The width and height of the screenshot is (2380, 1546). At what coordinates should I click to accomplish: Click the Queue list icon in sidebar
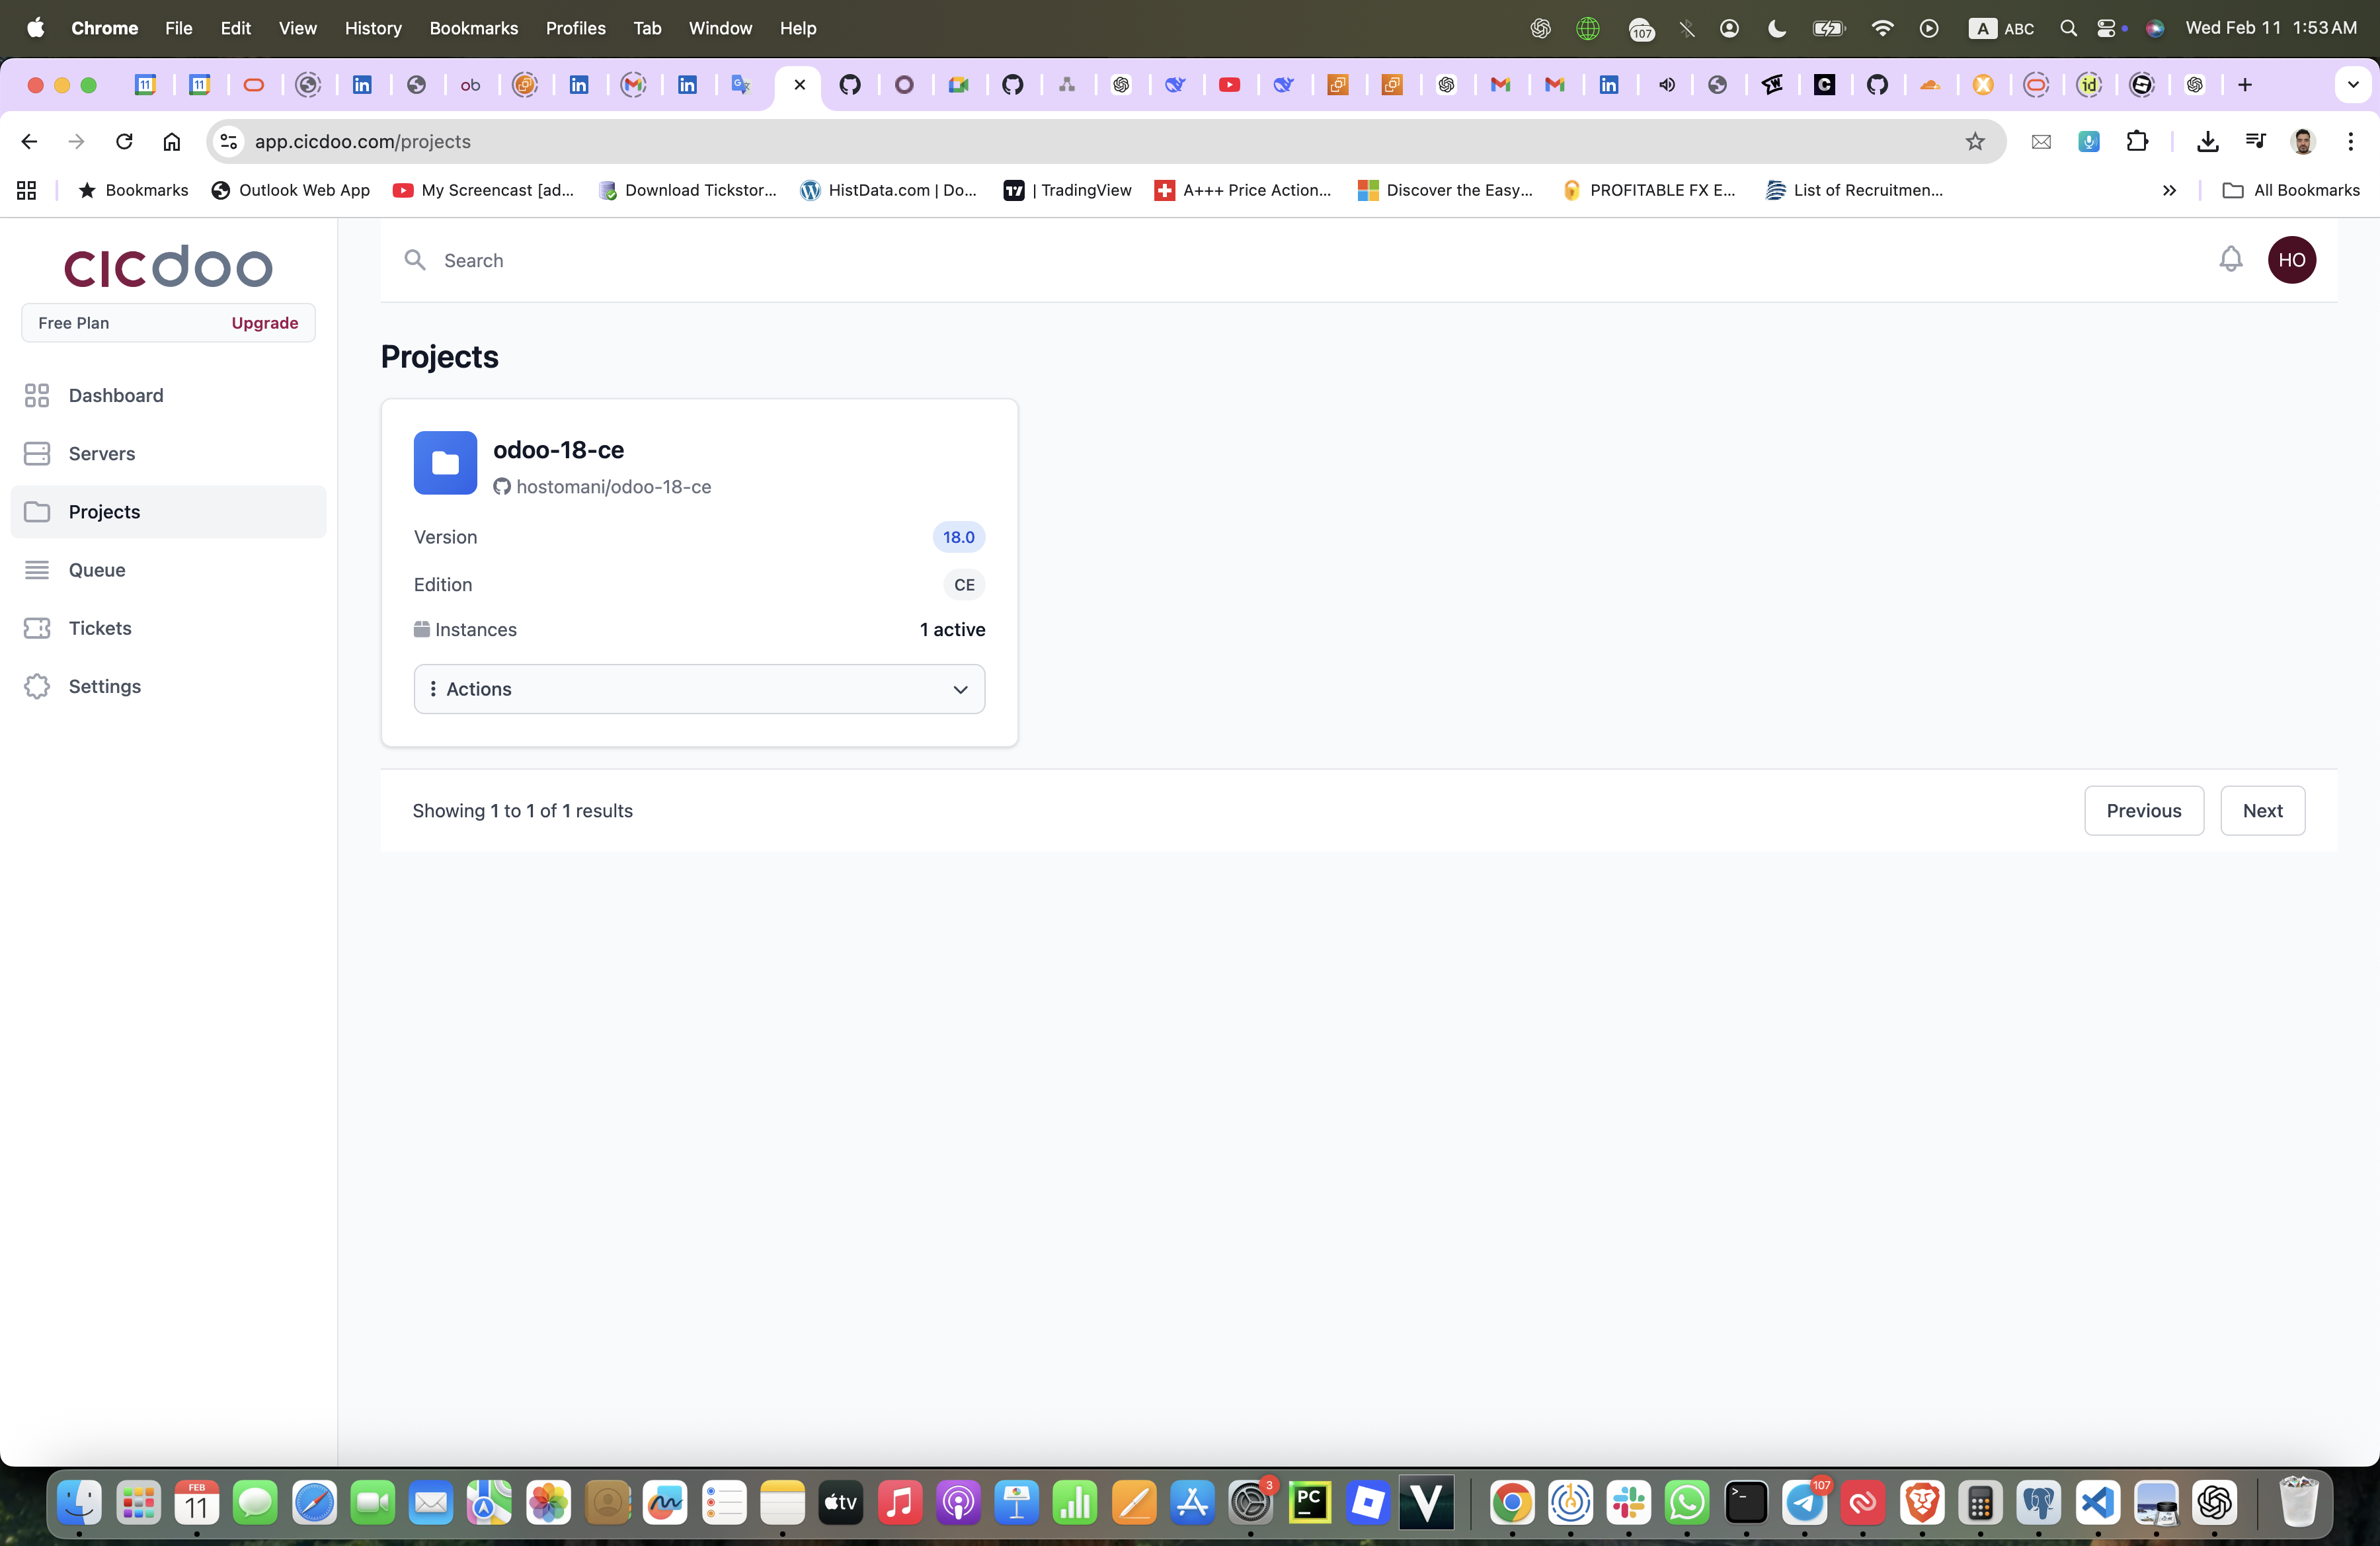click(x=37, y=570)
